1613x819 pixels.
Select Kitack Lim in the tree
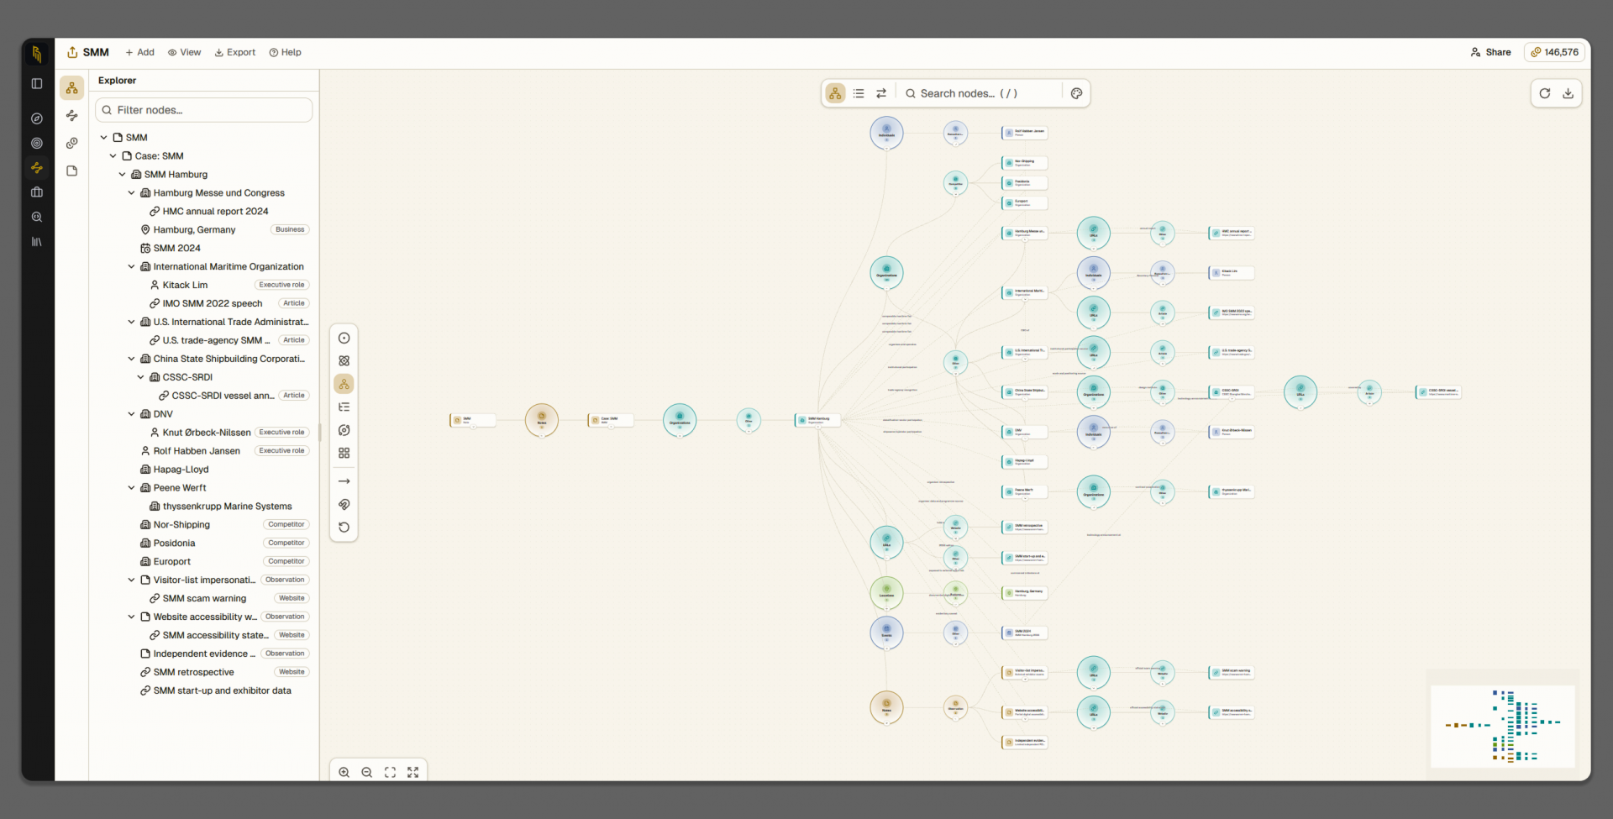[185, 286]
